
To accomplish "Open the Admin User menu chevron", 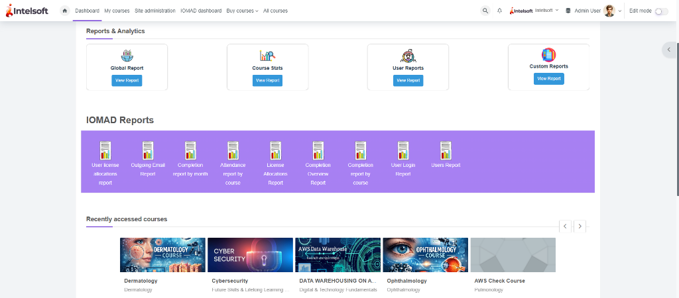I will (620, 11).
